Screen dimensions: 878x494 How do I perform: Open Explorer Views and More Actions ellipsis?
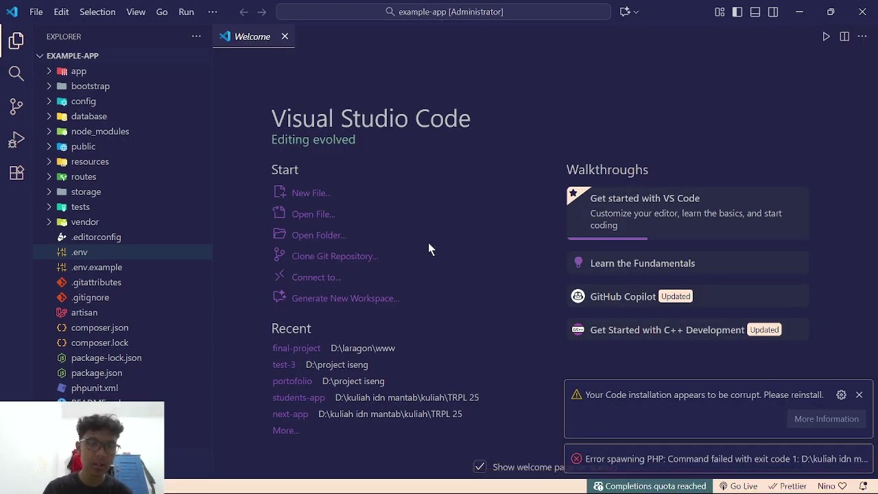(x=196, y=36)
